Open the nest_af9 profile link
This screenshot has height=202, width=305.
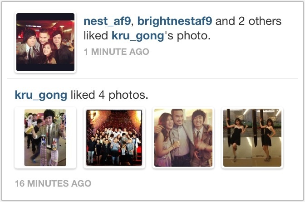(x=107, y=21)
